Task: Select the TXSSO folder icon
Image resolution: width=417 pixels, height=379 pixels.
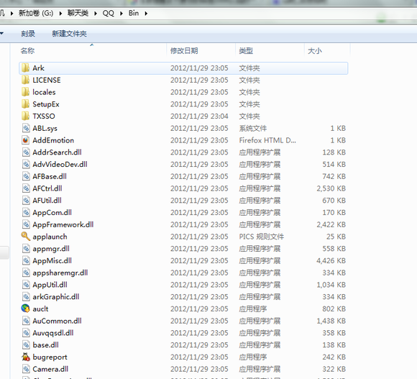Action: click(25, 116)
